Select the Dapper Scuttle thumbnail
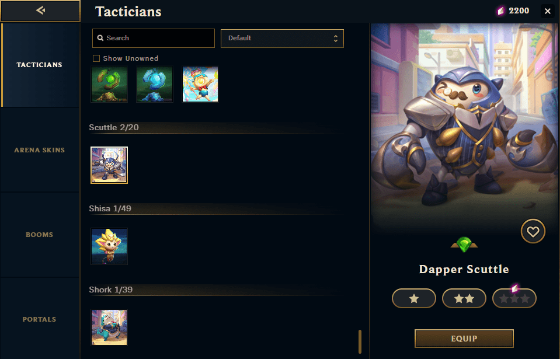Viewport: 560px width, 359px height. [x=109, y=165]
